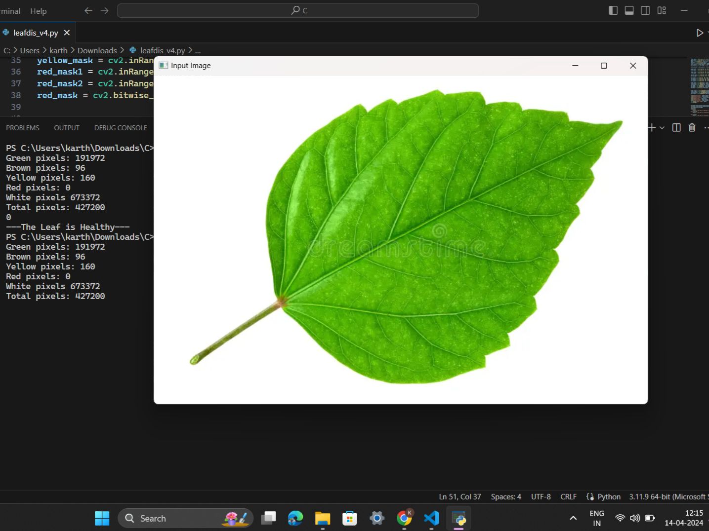Expand the breadcrumb ellipsis after leafdis_v4.py
The image size is (709, 531).
point(197,50)
